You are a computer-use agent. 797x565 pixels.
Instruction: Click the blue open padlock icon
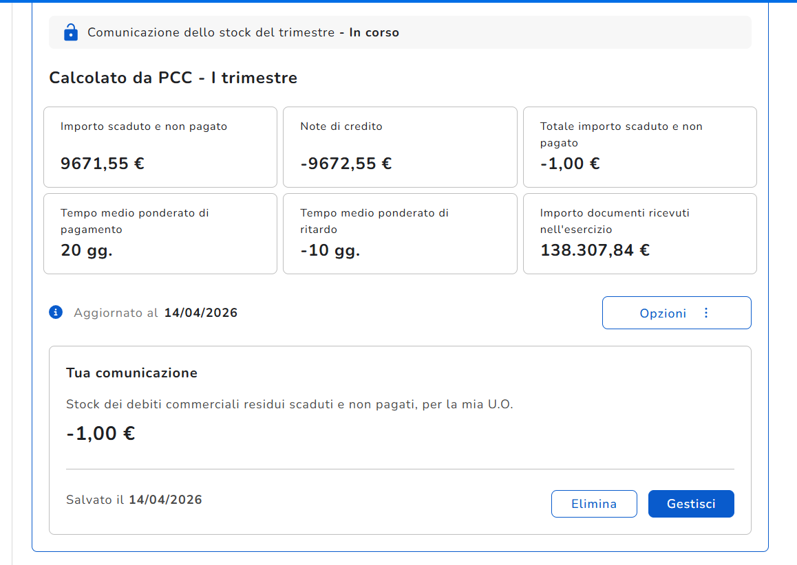coord(70,32)
